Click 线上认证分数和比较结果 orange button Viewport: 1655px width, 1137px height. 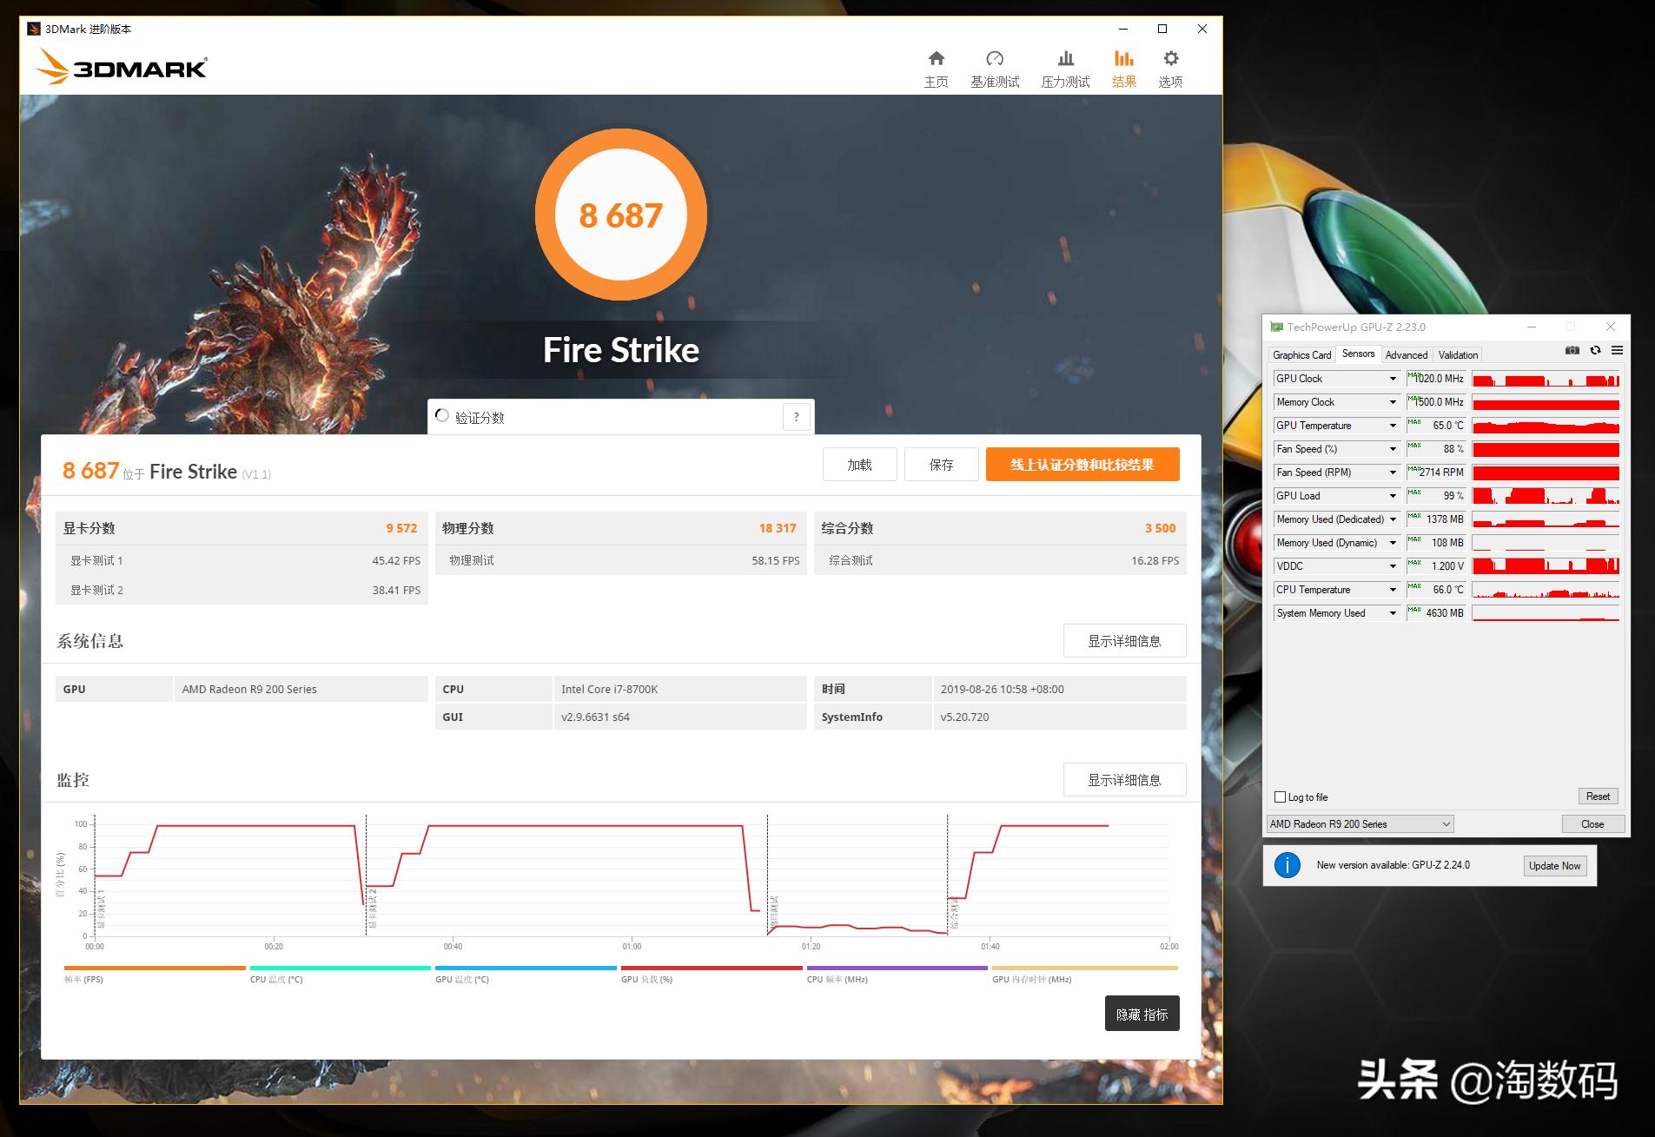coord(1082,464)
